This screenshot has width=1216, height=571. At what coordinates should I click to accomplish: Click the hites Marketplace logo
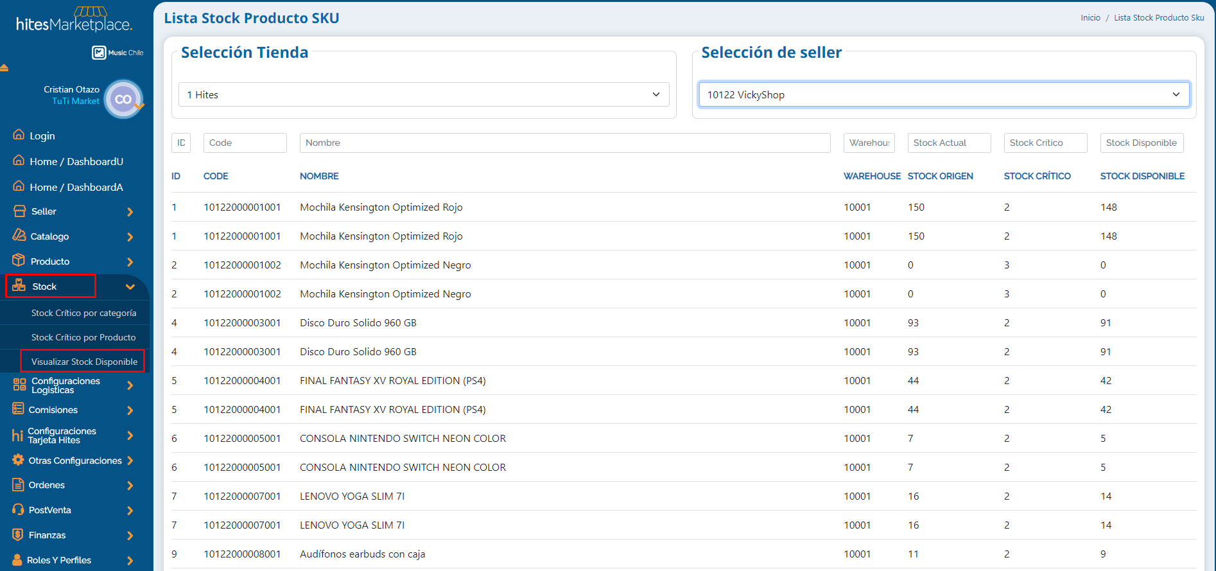click(x=74, y=20)
